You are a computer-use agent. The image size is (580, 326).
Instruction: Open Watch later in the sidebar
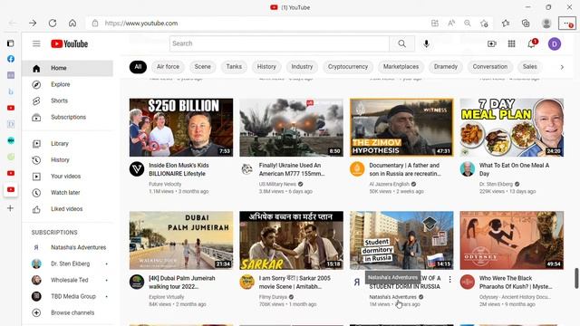click(x=67, y=192)
